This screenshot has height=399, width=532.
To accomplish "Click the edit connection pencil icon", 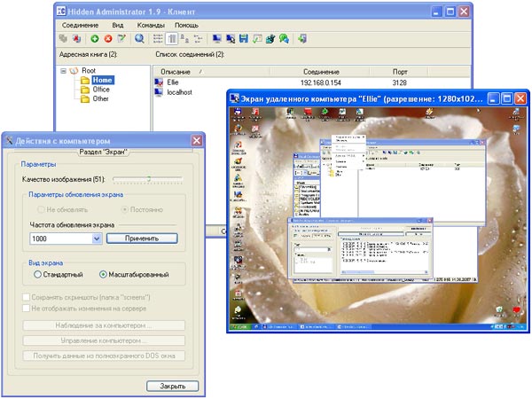I will coord(121,39).
